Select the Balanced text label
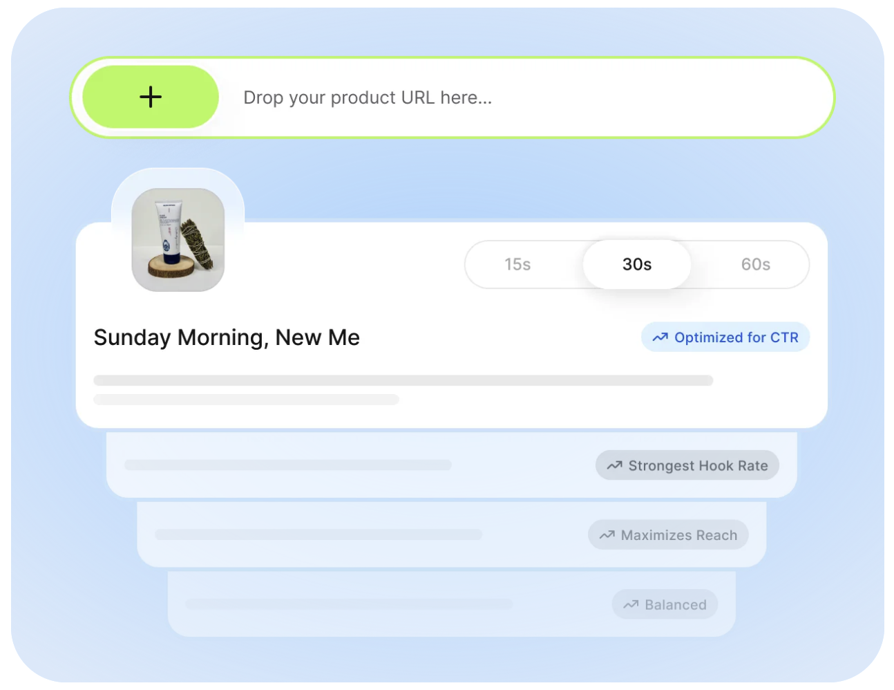This screenshot has height=690, width=894. pos(675,605)
